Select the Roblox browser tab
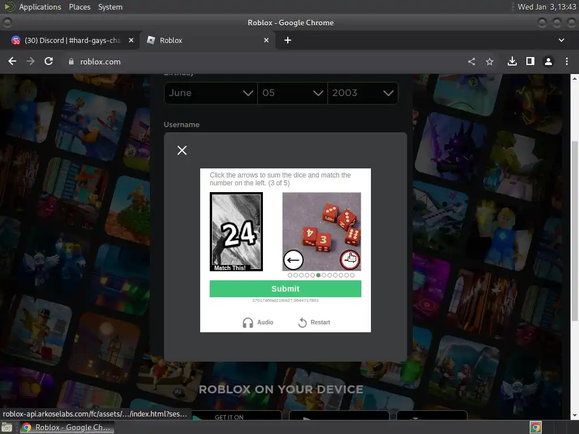The width and height of the screenshot is (579, 434). [x=207, y=40]
